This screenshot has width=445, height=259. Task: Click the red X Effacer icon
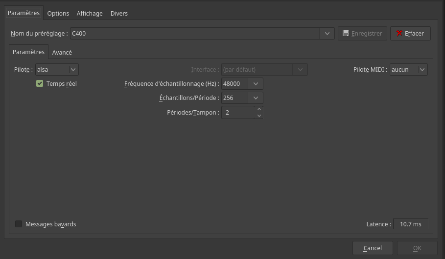tap(399, 33)
